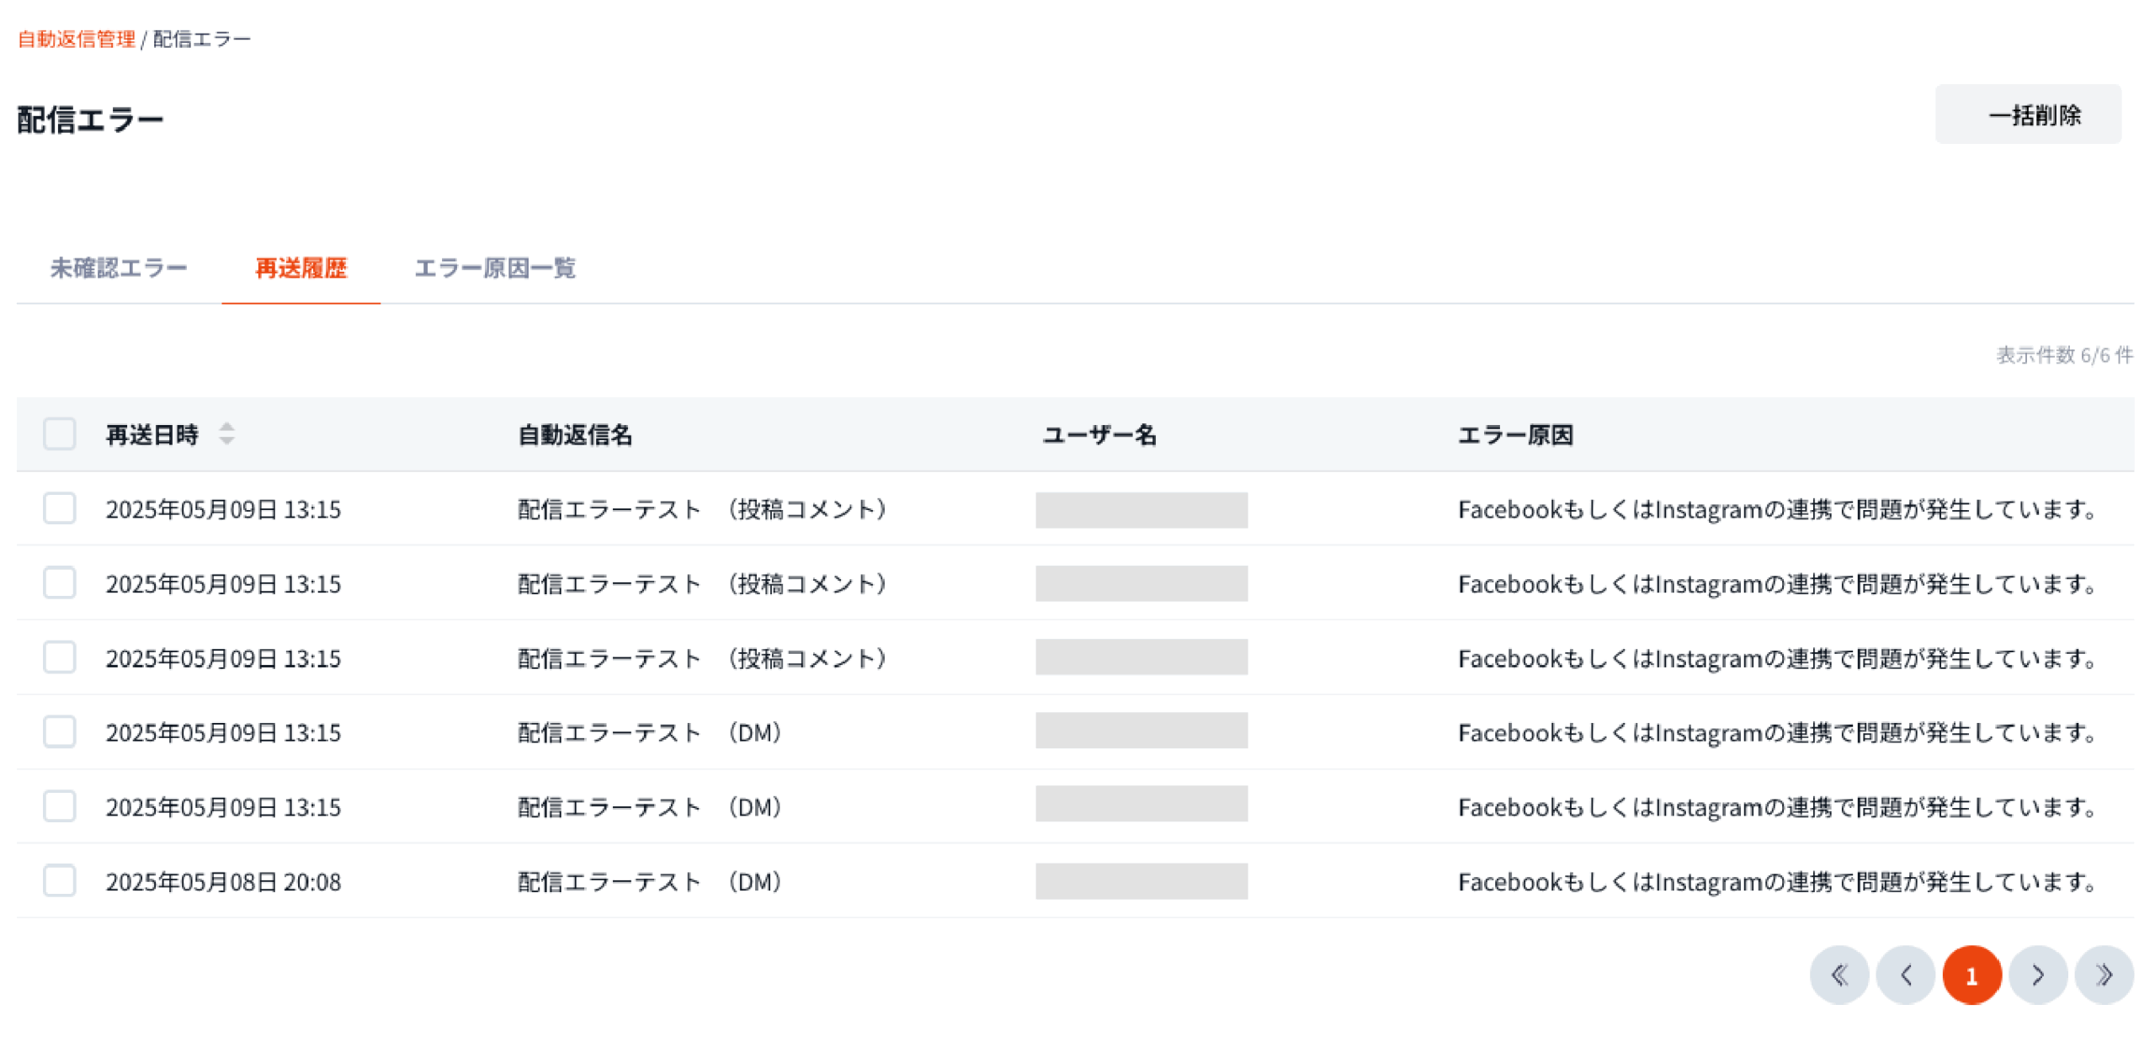Check the third row's checkbox
The width and height of the screenshot is (2155, 1063).
pyautogui.click(x=60, y=656)
